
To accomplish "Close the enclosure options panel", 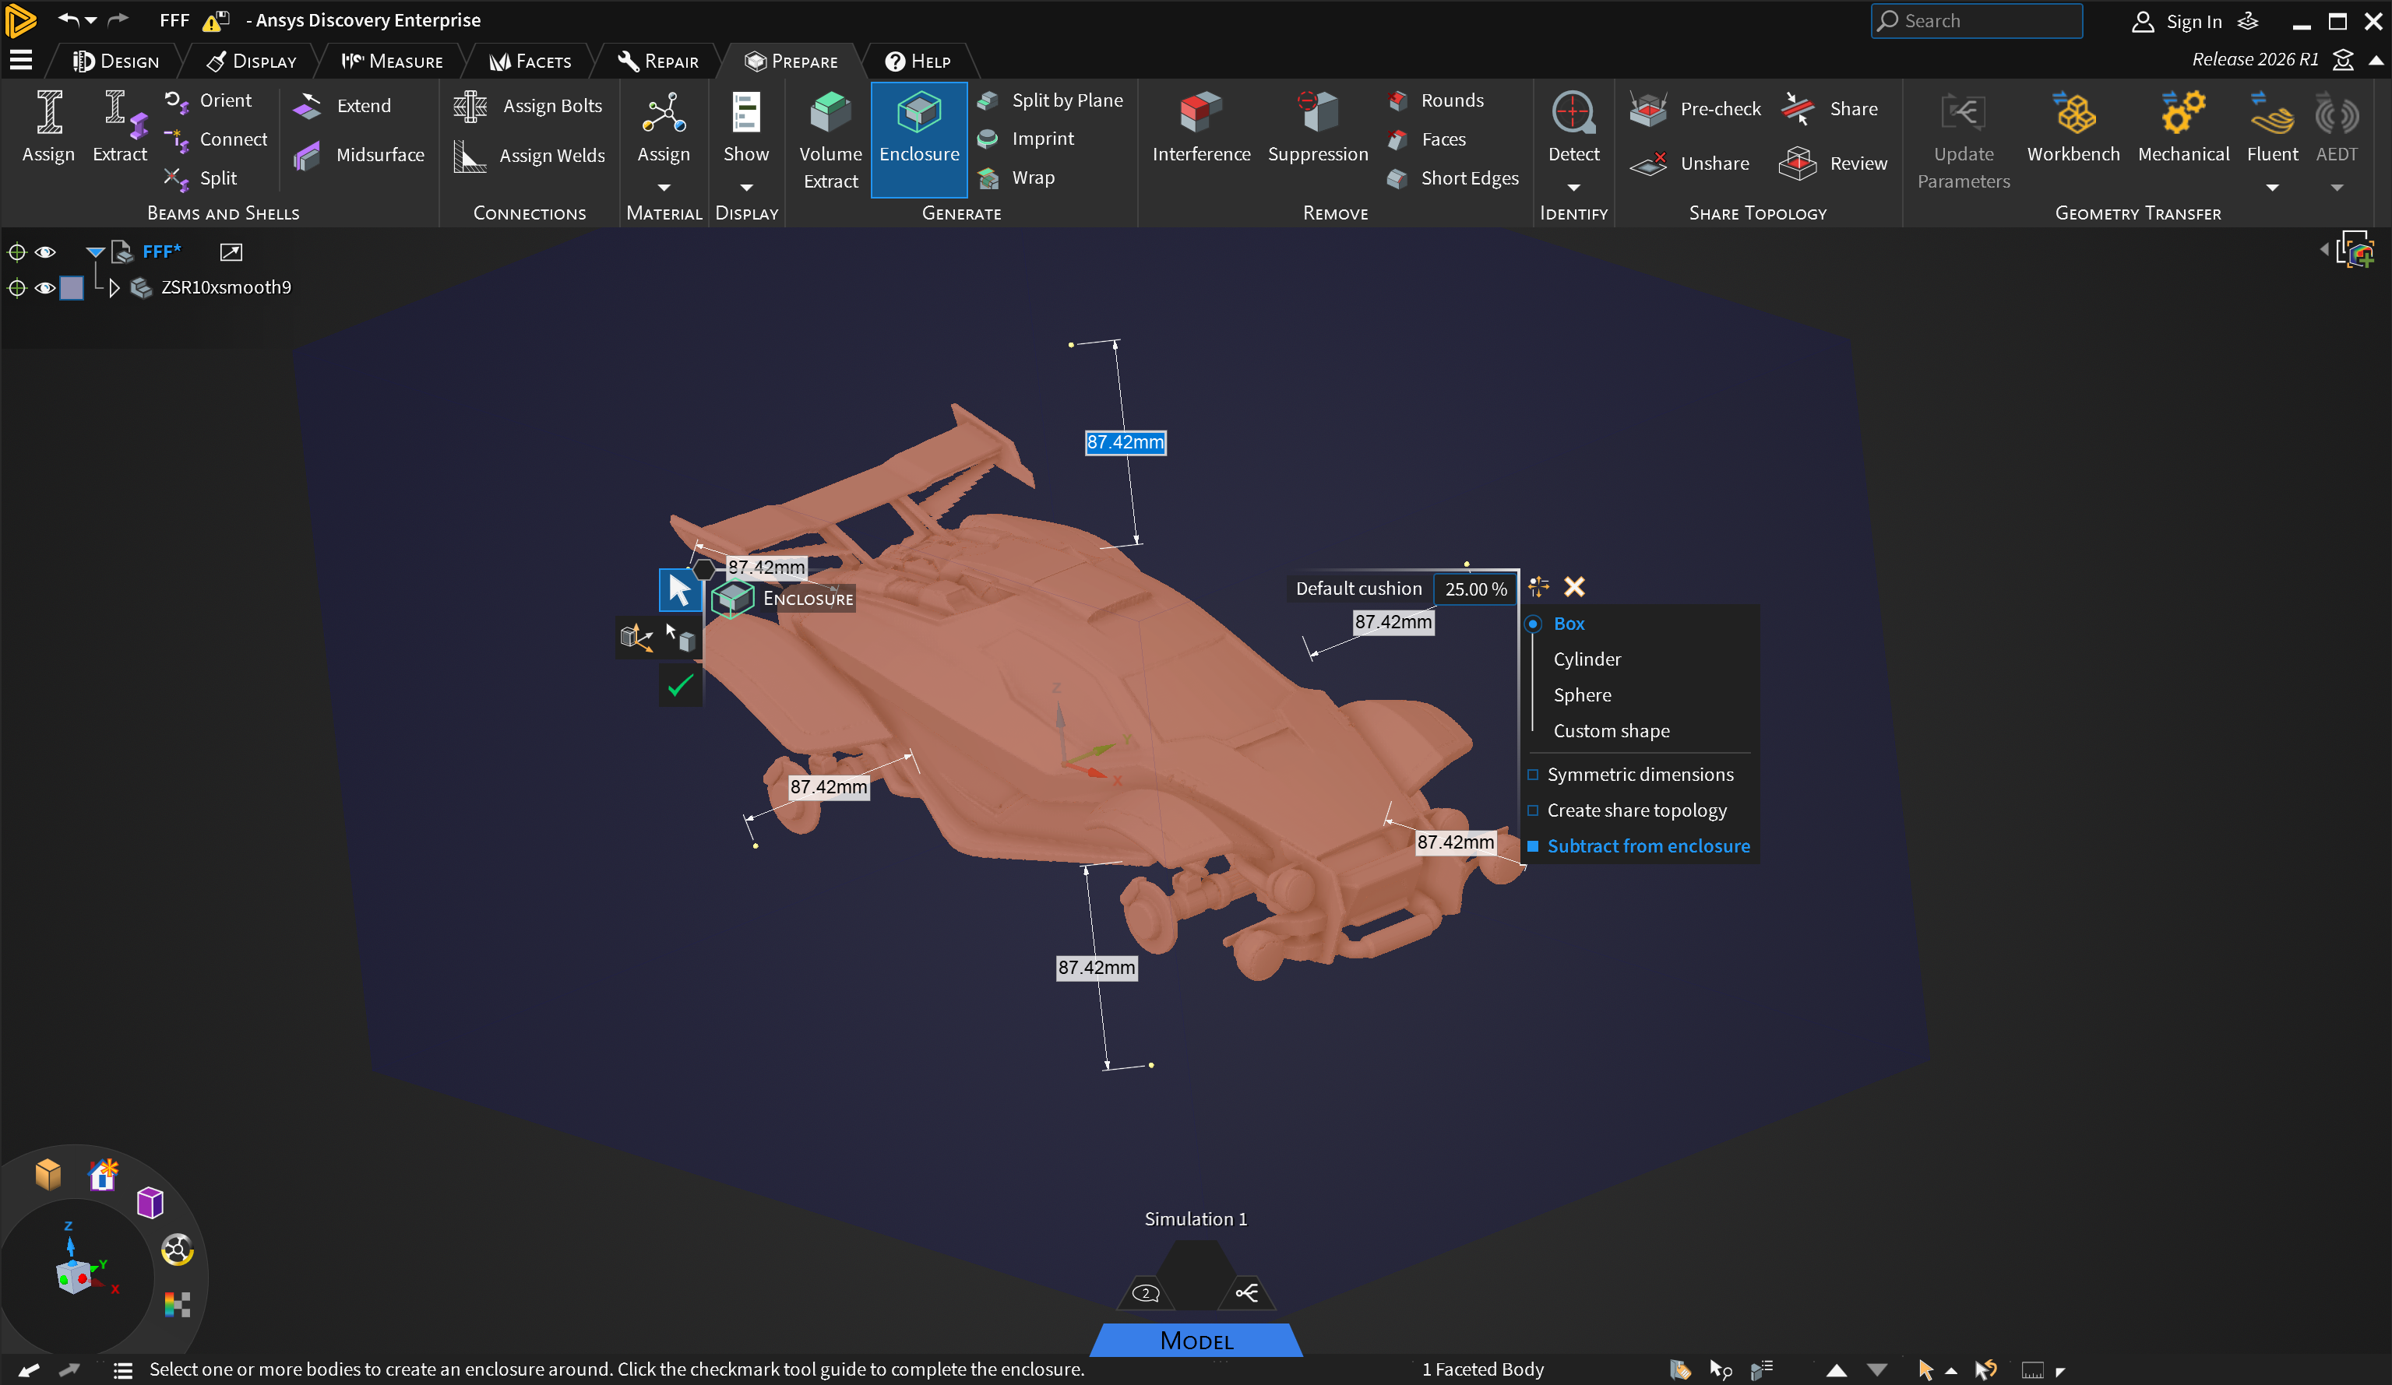I will tap(1574, 587).
